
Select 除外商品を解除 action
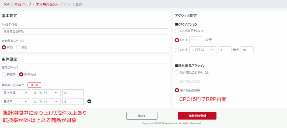pos(177,90)
